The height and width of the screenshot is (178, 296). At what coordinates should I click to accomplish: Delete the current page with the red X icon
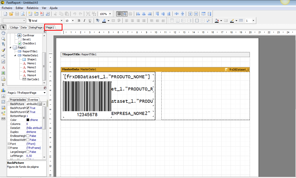[x=42, y=14]
